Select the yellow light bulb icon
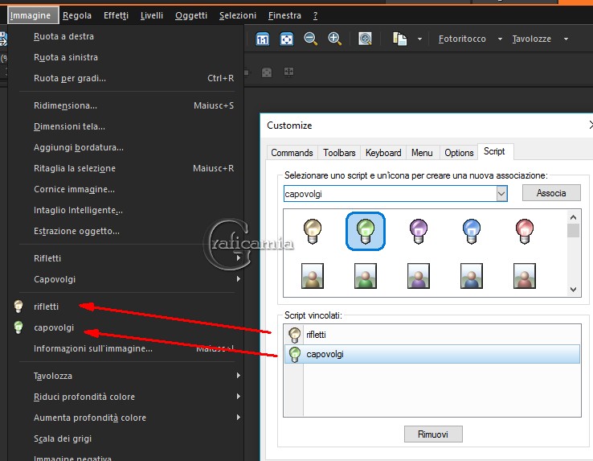The image size is (593, 461). tap(313, 231)
